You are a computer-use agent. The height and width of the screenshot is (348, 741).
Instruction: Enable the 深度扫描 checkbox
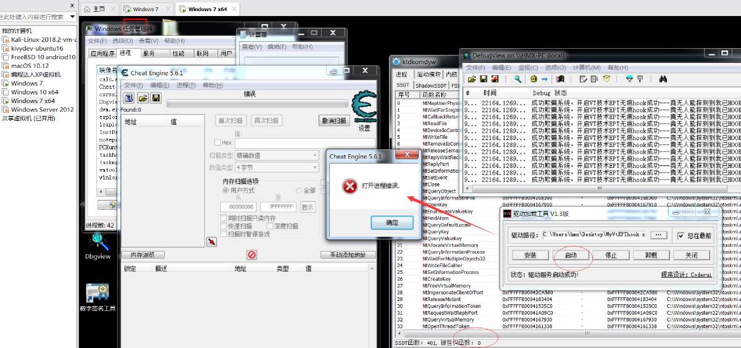pyautogui.click(x=269, y=226)
